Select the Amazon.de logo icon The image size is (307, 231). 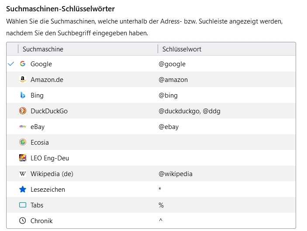(23, 80)
